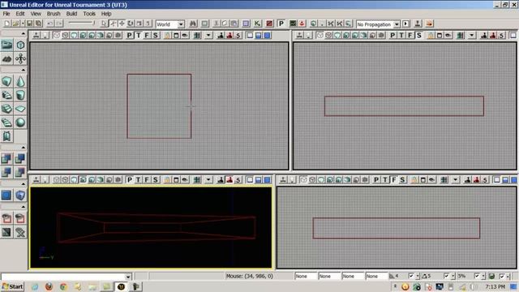
Task: Click the autosave disk icon in status bar
Action: (492, 276)
